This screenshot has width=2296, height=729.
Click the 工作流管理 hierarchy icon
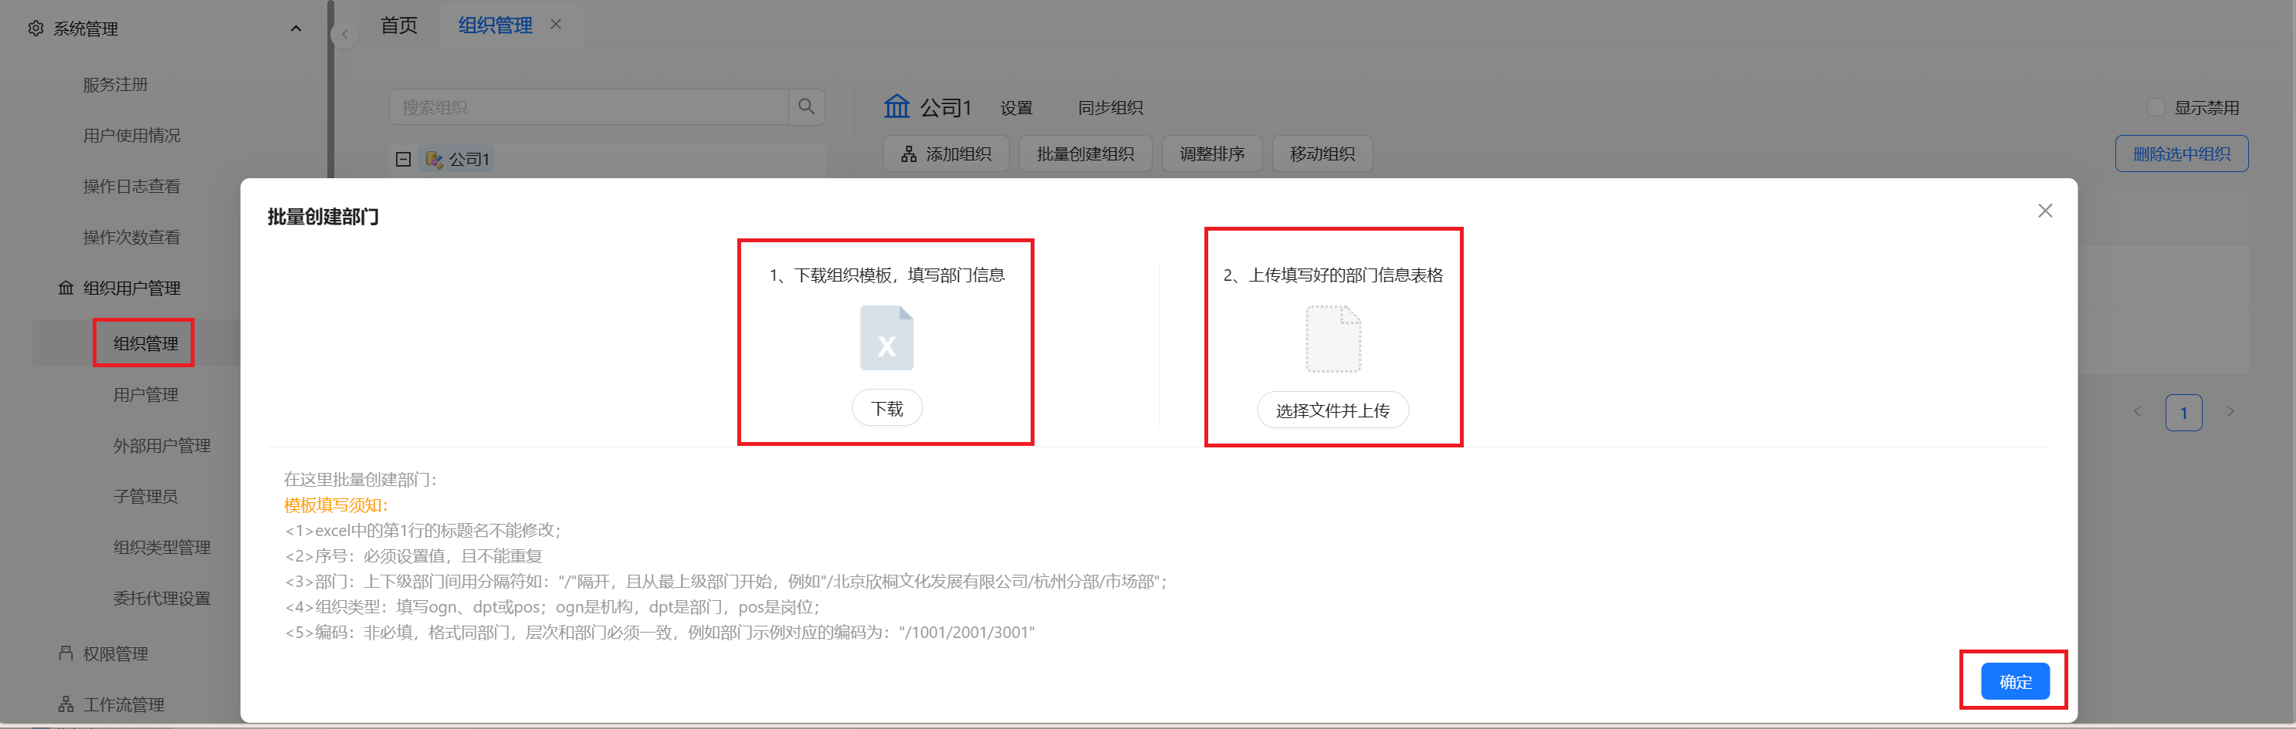[x=66, y=704]
